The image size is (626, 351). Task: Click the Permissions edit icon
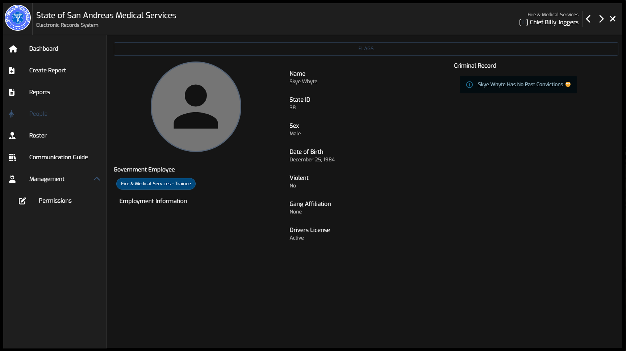(x=22, y=201)
